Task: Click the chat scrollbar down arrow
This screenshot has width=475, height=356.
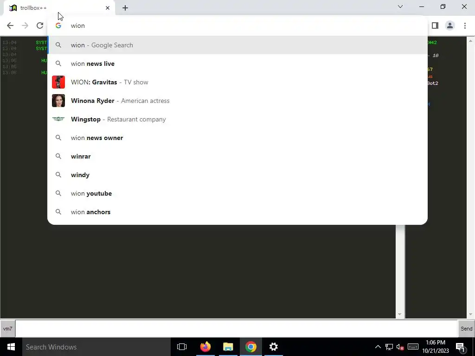Action: (x=400, y=314)
